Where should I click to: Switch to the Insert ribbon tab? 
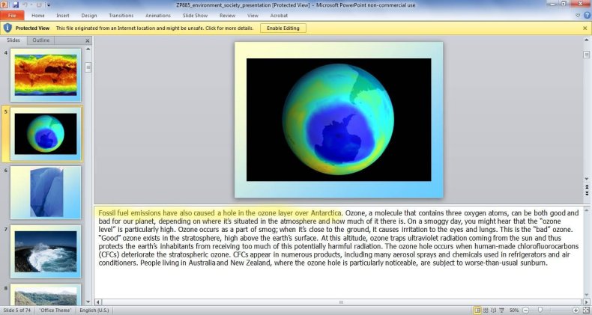coord(63,16)
